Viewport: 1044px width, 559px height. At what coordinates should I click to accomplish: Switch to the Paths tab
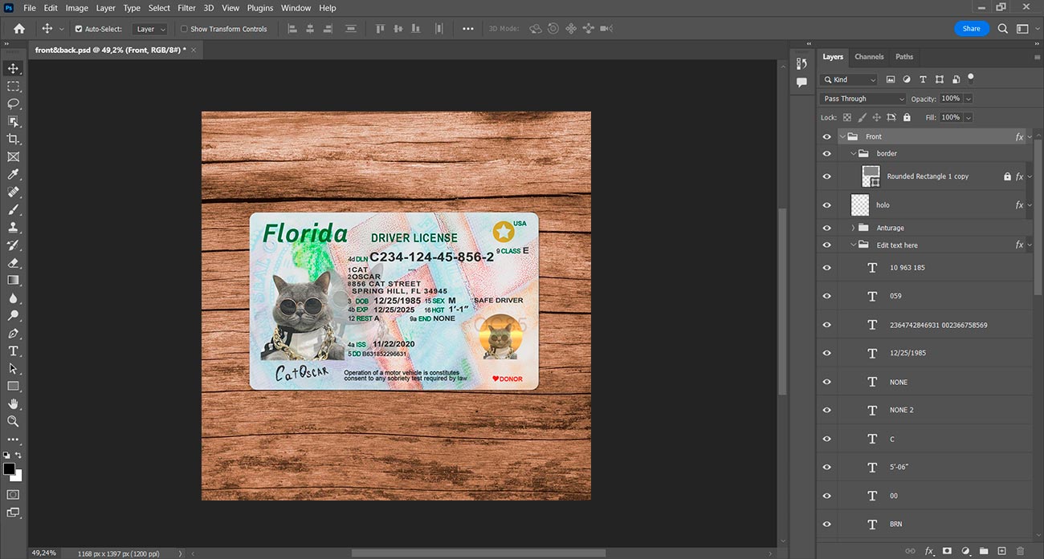point(904,57)
